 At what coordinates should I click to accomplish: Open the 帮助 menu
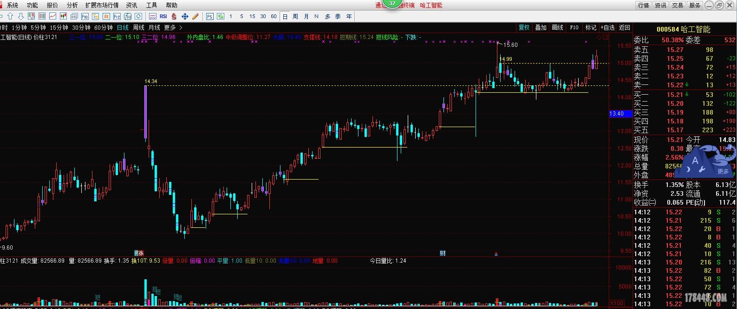point(172,5)
